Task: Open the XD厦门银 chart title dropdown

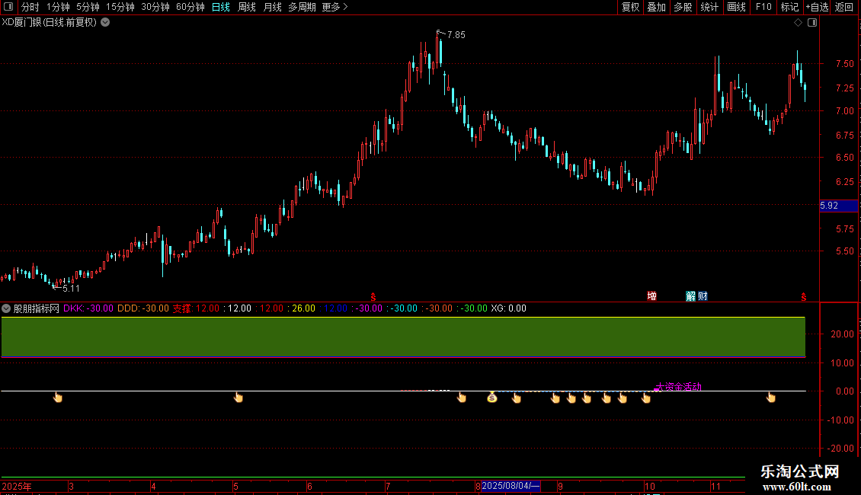Action: point(105,22)
